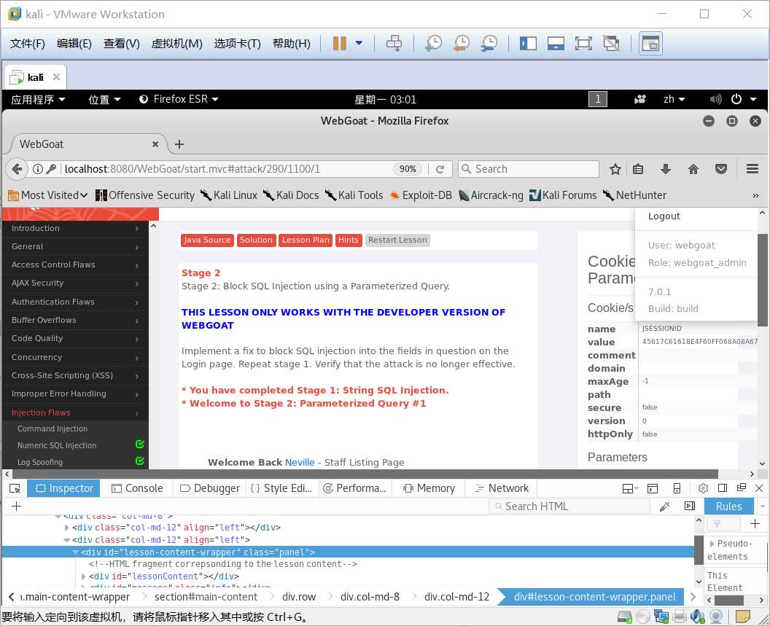Click the Solution button
Viewport: 770px width, 626px height.
pos(256,240)
